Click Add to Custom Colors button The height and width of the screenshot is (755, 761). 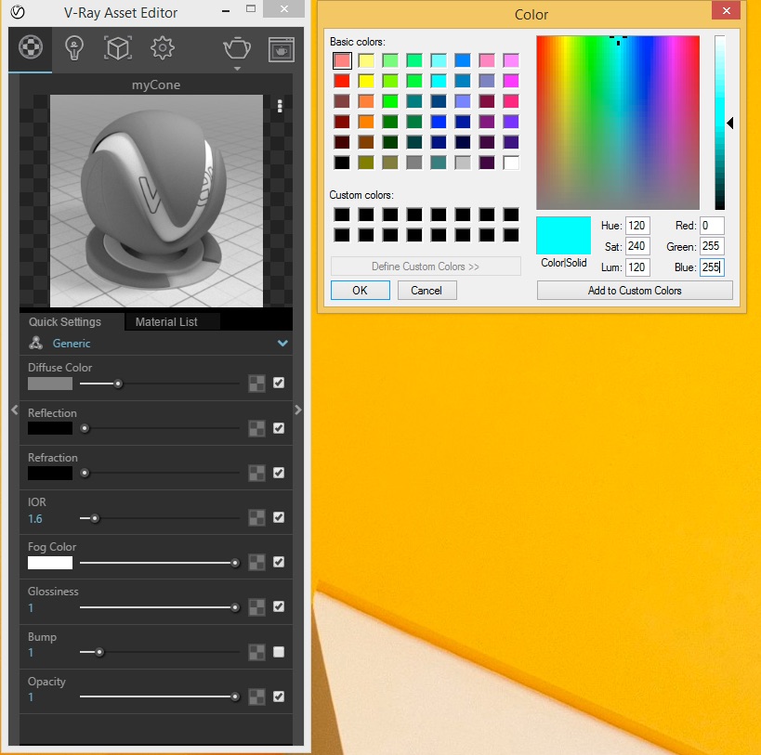(x=635, y=290)
